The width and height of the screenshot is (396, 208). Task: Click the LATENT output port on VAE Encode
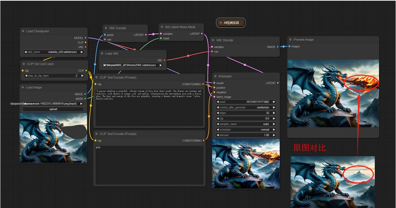(x=146, y=35)
